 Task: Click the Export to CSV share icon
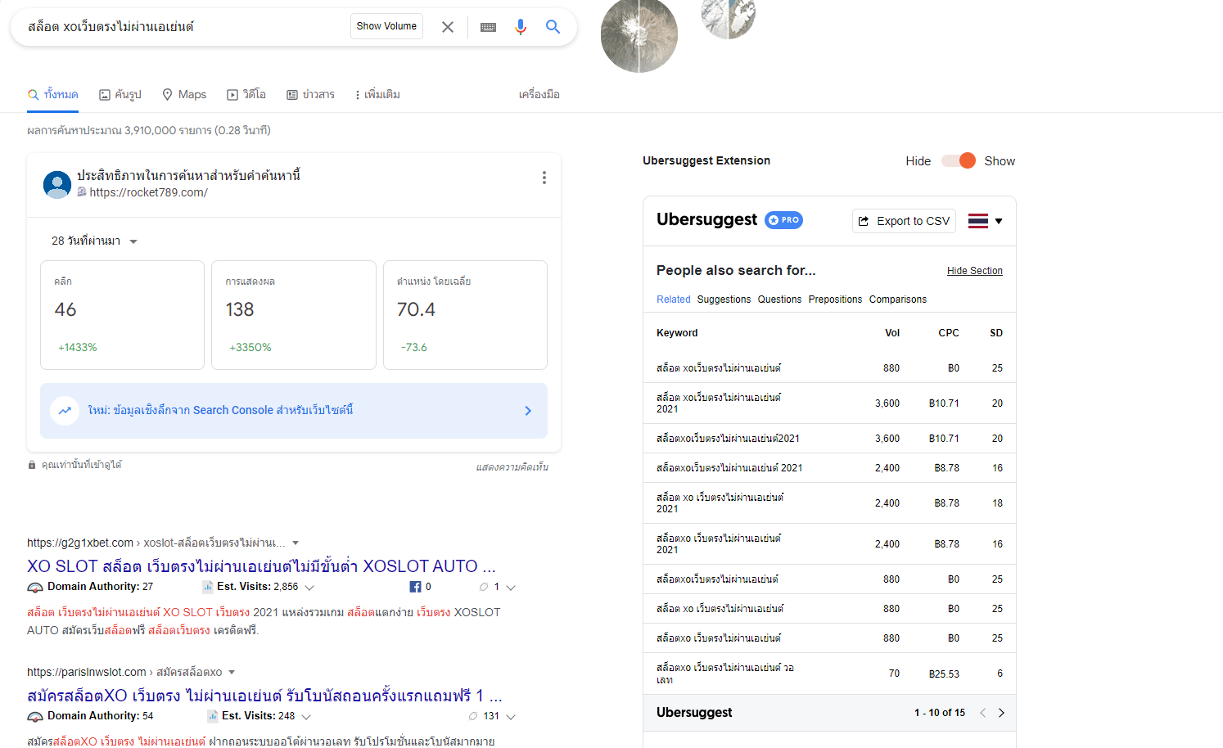(x=864, y=221)
